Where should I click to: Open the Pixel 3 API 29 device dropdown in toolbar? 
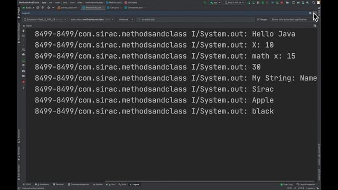tap(234, 3)
